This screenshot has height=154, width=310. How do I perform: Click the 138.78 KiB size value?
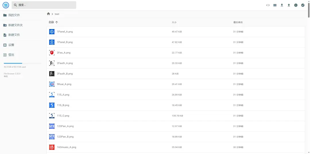[177, 115]
